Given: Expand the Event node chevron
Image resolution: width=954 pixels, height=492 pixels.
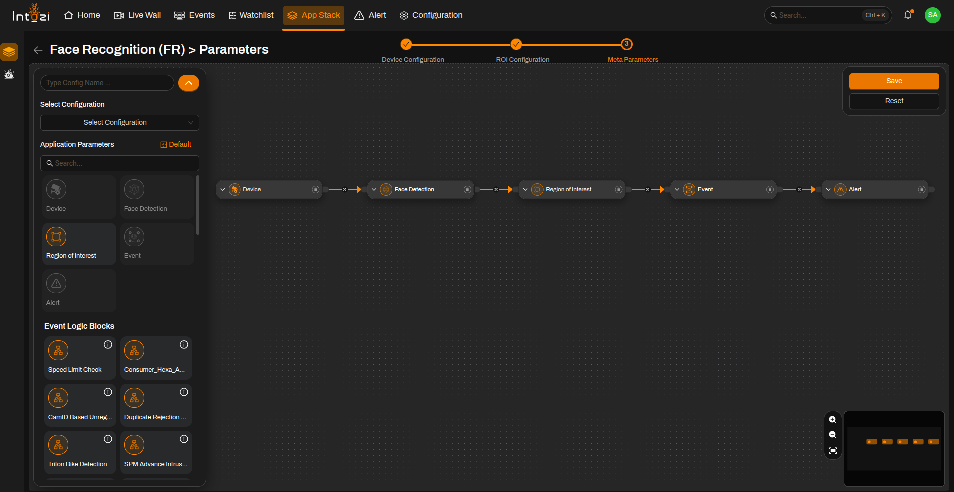Looking at the screenshot, I should pyautogui.click(x=677, y=190).
